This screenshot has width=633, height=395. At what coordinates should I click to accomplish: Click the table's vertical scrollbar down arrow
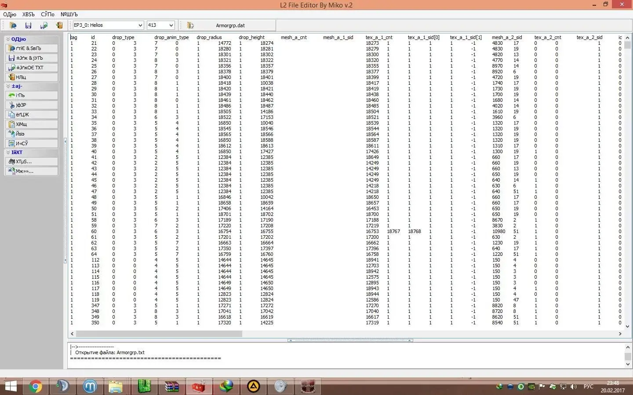[627, 327]
